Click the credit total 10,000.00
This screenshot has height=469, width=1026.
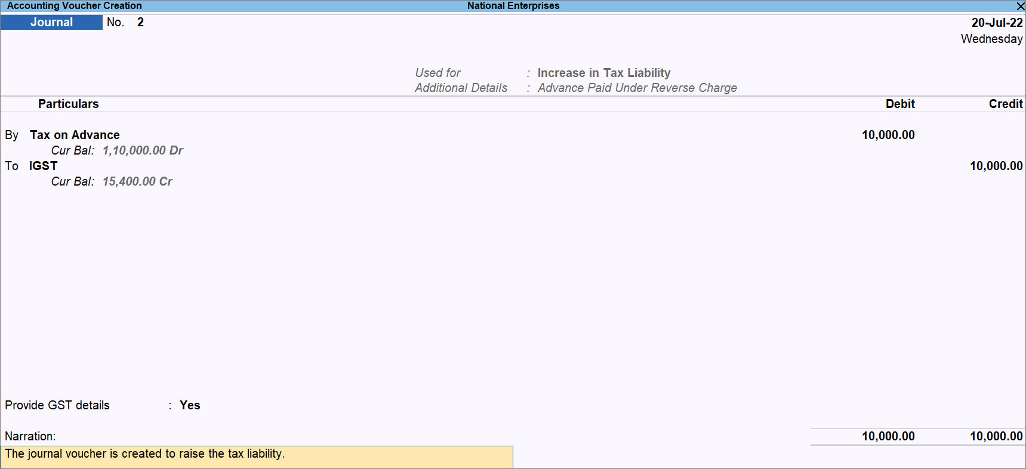(x=996, y=436)
